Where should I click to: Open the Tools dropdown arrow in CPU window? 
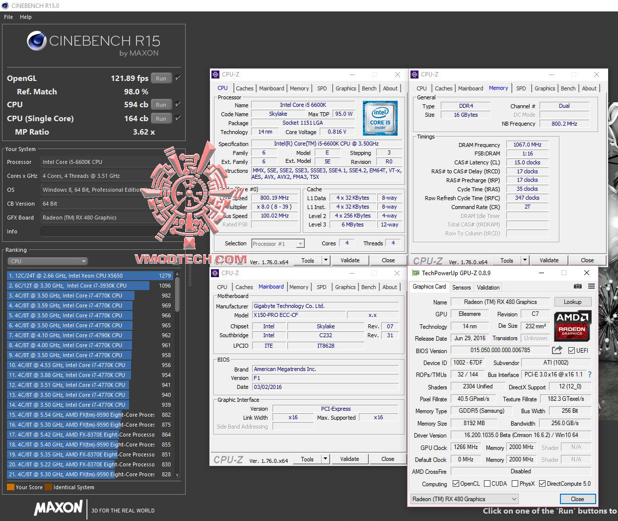pos(326,260)
